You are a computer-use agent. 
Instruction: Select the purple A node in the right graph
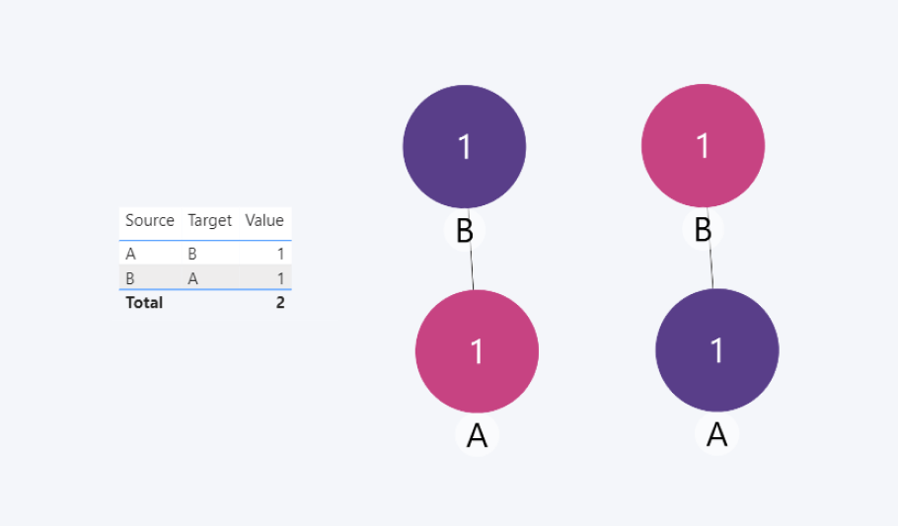click(x=716, y=350)
